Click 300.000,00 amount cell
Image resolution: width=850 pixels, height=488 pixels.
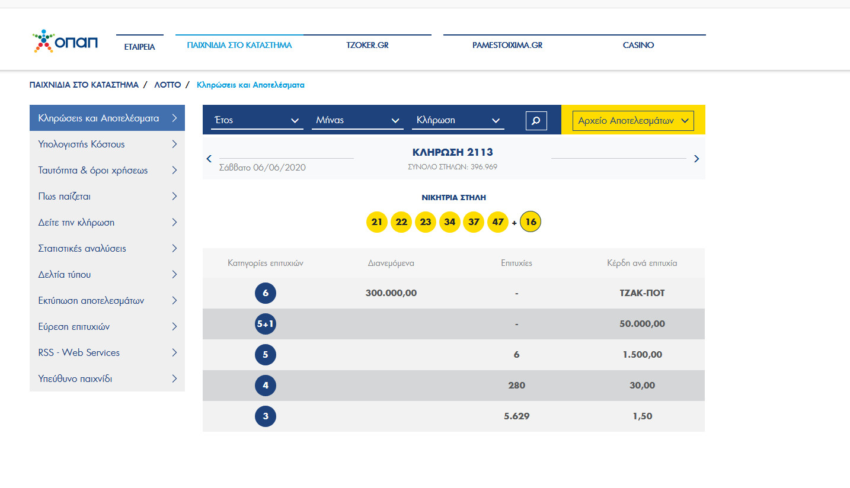pos(391,293)
